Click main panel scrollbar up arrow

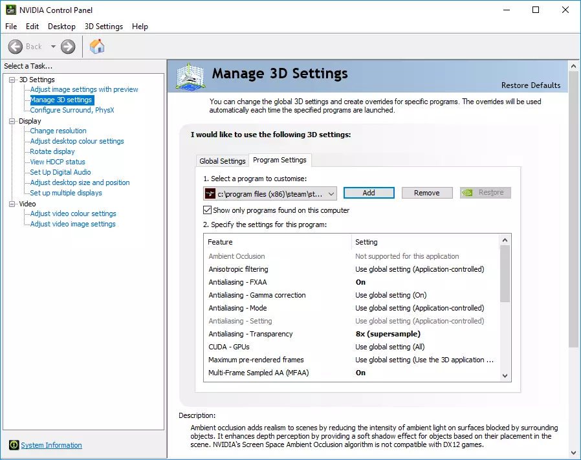(x=574, y=67)
